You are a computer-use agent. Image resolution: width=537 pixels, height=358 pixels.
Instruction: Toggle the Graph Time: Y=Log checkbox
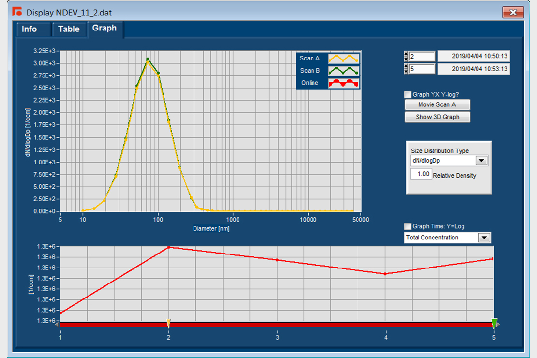408,226
